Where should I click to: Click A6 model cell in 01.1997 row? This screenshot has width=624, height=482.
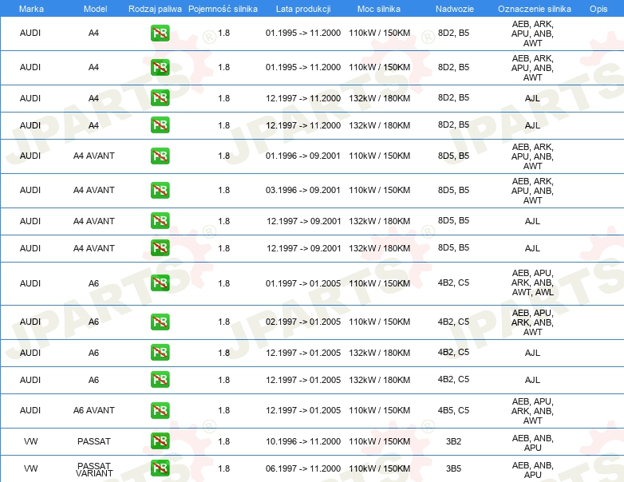93,283
